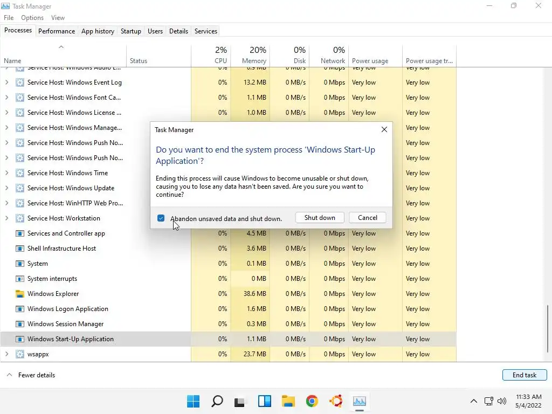Click the network tray icon
The width and height of the screenshot is (552, 414).
488,401
